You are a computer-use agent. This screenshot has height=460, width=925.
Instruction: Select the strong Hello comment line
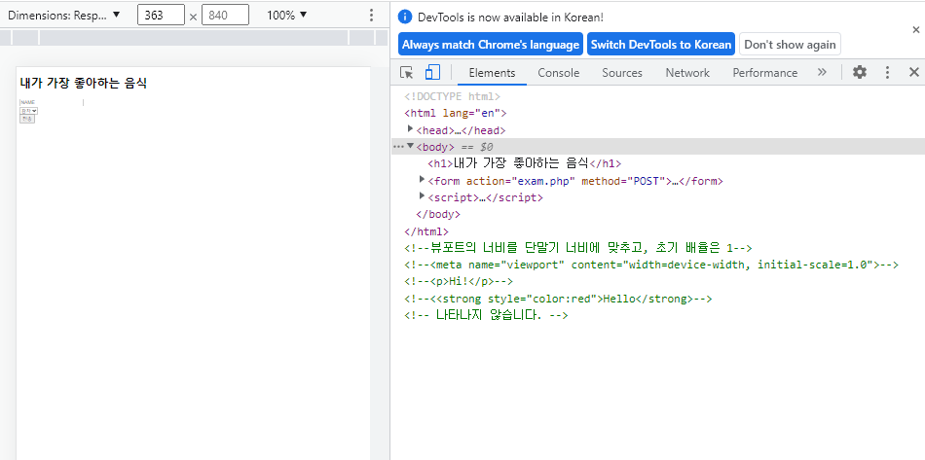click(x=558, y=299)
